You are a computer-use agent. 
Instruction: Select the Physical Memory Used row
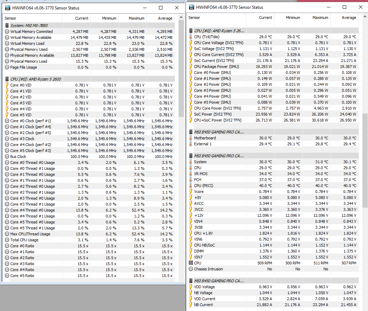(x=89, y=49)
